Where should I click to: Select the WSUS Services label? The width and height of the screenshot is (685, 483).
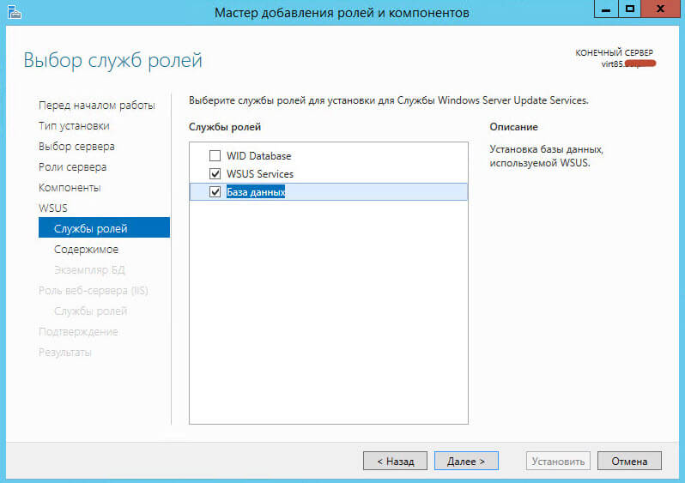[x=260, y=174]
